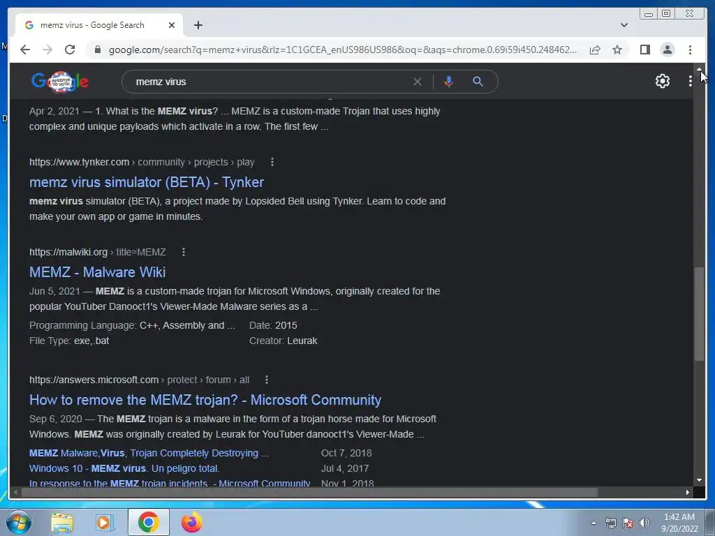Expand tab search dropdown arrow
This screenshot has height=536, width=715.
[624, 25]
